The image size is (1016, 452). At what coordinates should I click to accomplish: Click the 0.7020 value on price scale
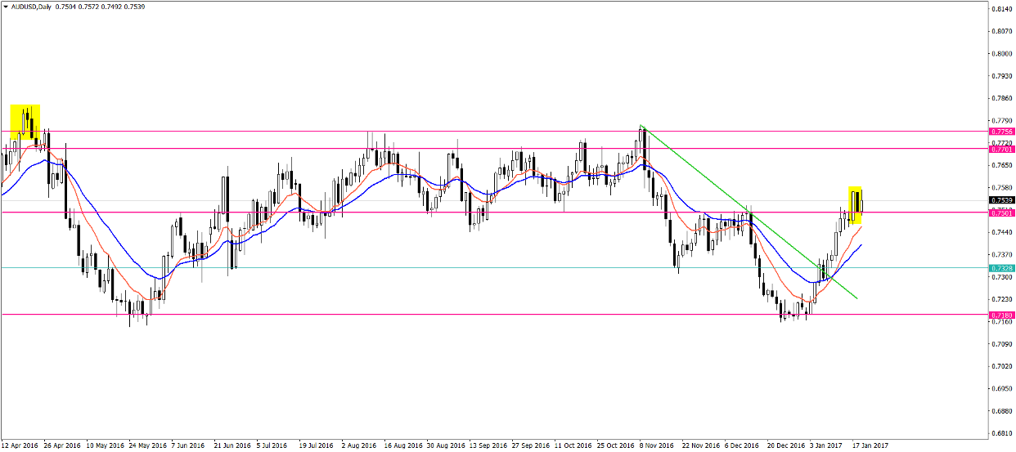[1002, 366]
